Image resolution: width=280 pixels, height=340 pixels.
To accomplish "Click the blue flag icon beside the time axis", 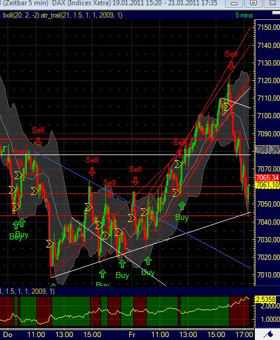I will pos(268,334).
